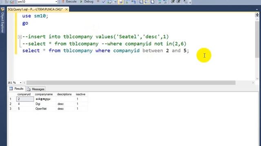Click Specify Values for Template Parameters icon

(x=186, y=2)
